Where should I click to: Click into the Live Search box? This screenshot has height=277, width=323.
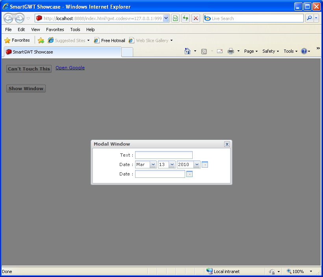(253, 18)
